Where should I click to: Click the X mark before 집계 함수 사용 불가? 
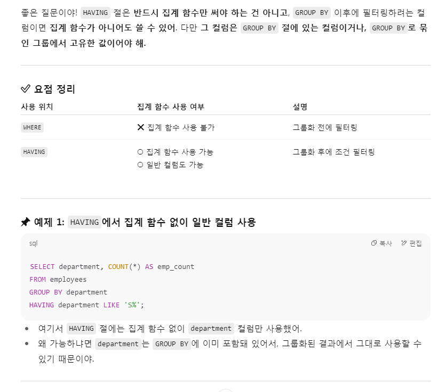pos(140,127)
